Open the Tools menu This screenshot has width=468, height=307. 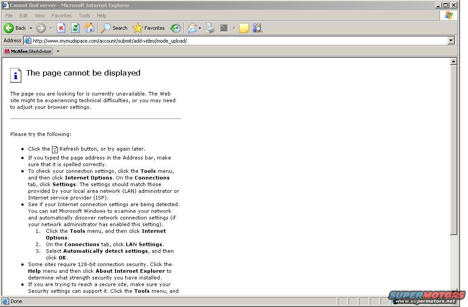click(84, 16)
